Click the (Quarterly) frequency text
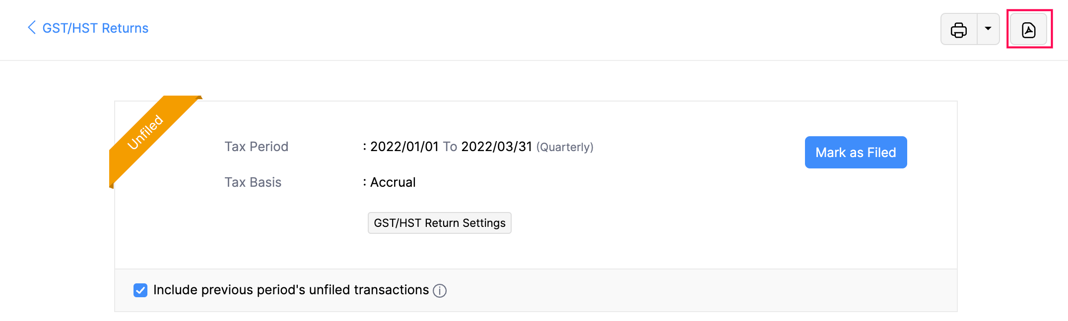Viewport: 1068px width, 321px height. pyautogui.click(x=565, y=147)
